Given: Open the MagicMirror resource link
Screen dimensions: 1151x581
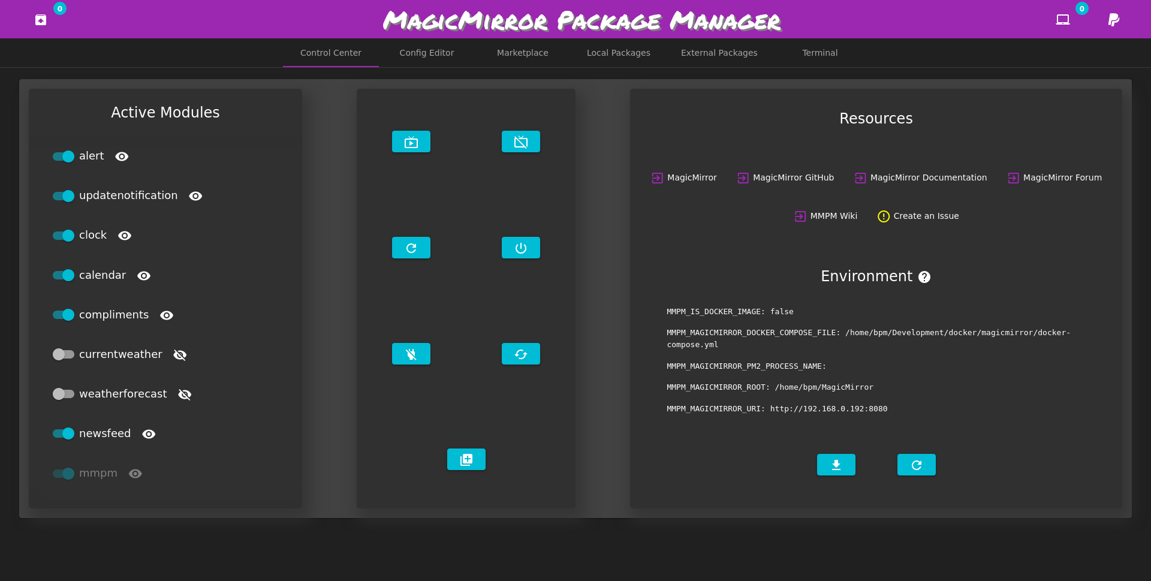Looking at the screenshot, I should [x=692, y=177].
